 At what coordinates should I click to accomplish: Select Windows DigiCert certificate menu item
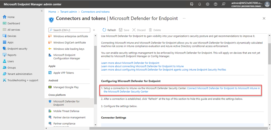coord(69,42)
